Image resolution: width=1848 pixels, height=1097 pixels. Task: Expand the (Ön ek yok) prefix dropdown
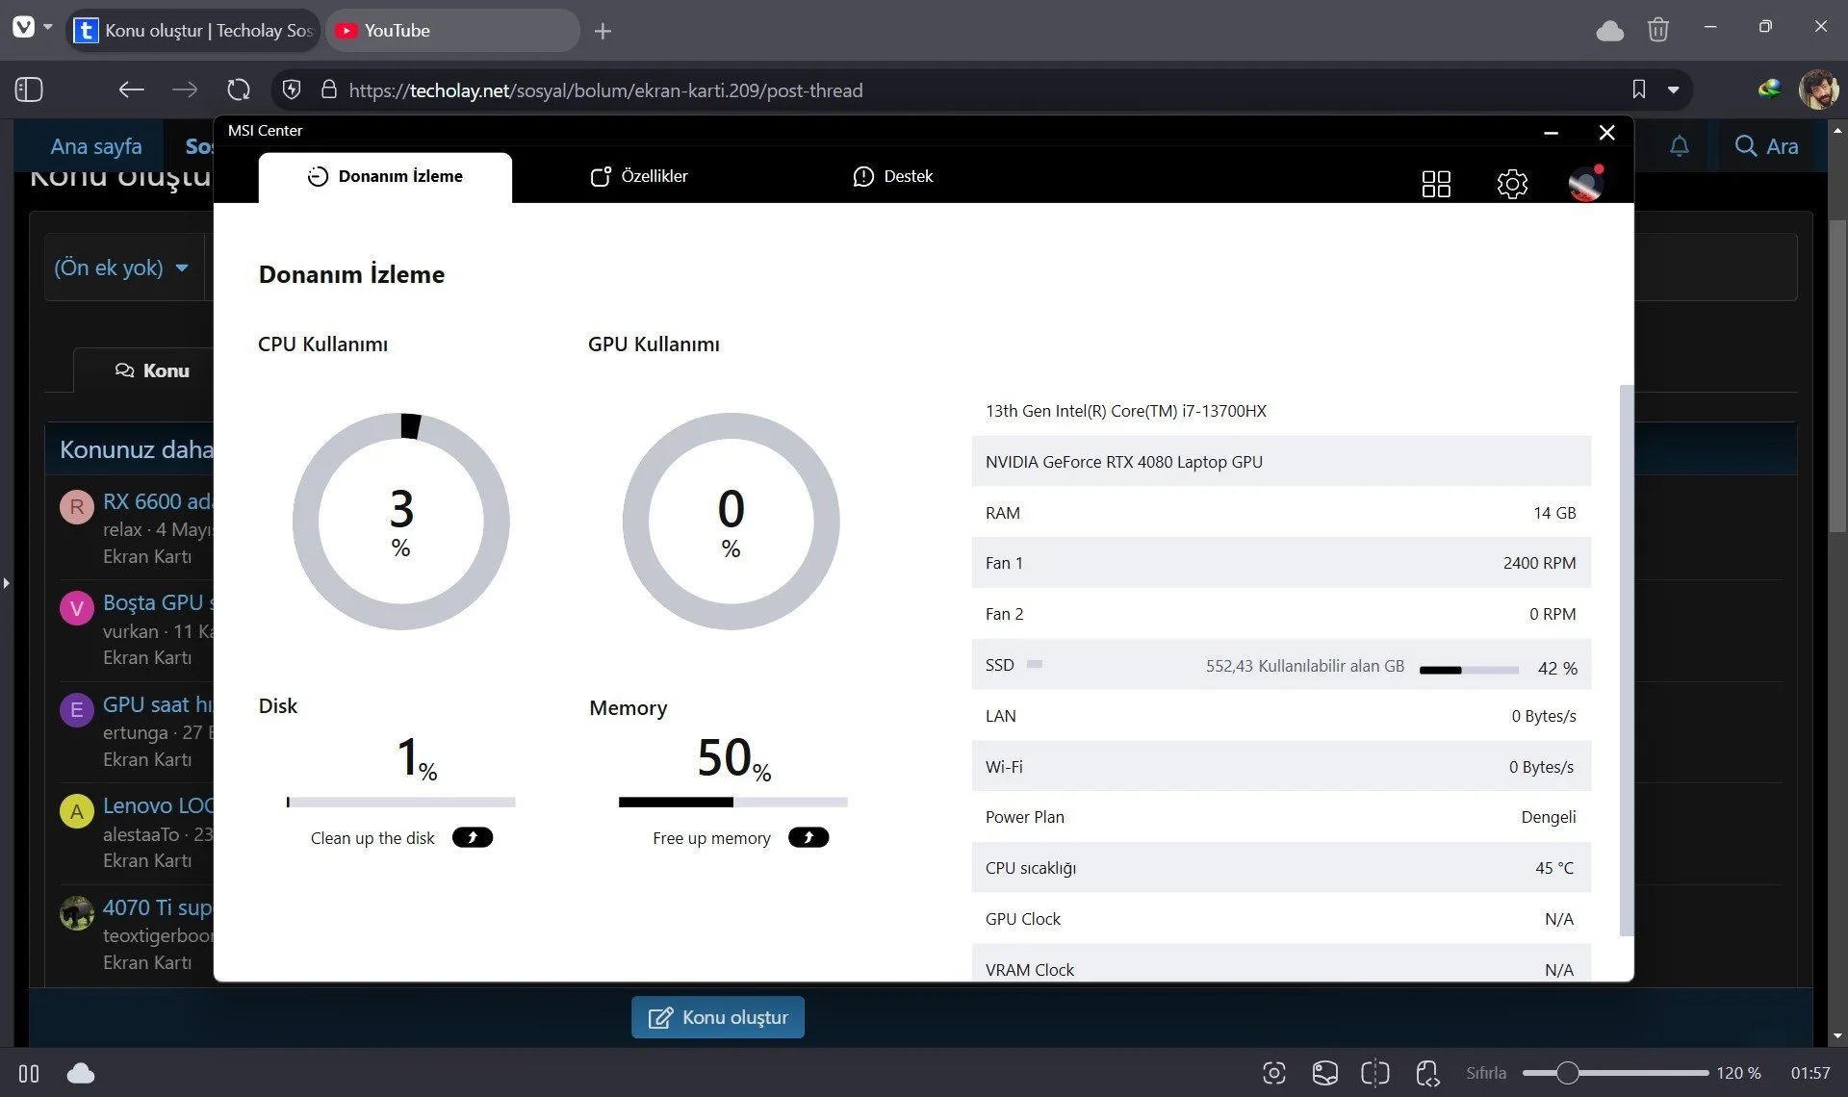121,268
